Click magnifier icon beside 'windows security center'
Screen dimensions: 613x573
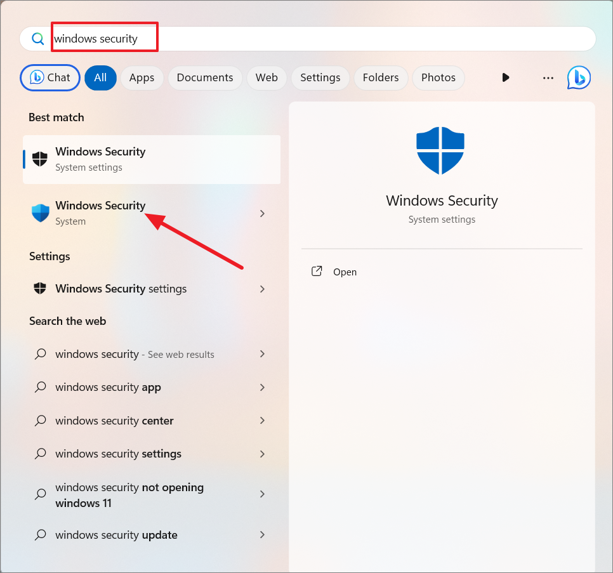[x=40, y=421]
